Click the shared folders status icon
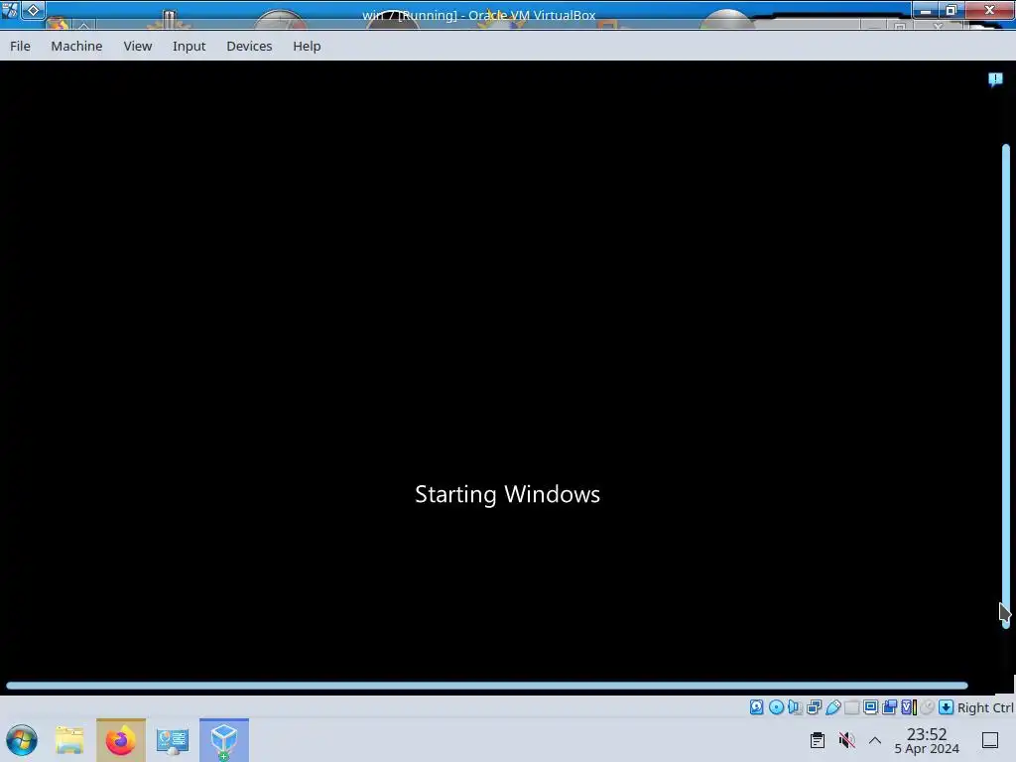This screenshot has height=762, width=1016. pos(851,706)
